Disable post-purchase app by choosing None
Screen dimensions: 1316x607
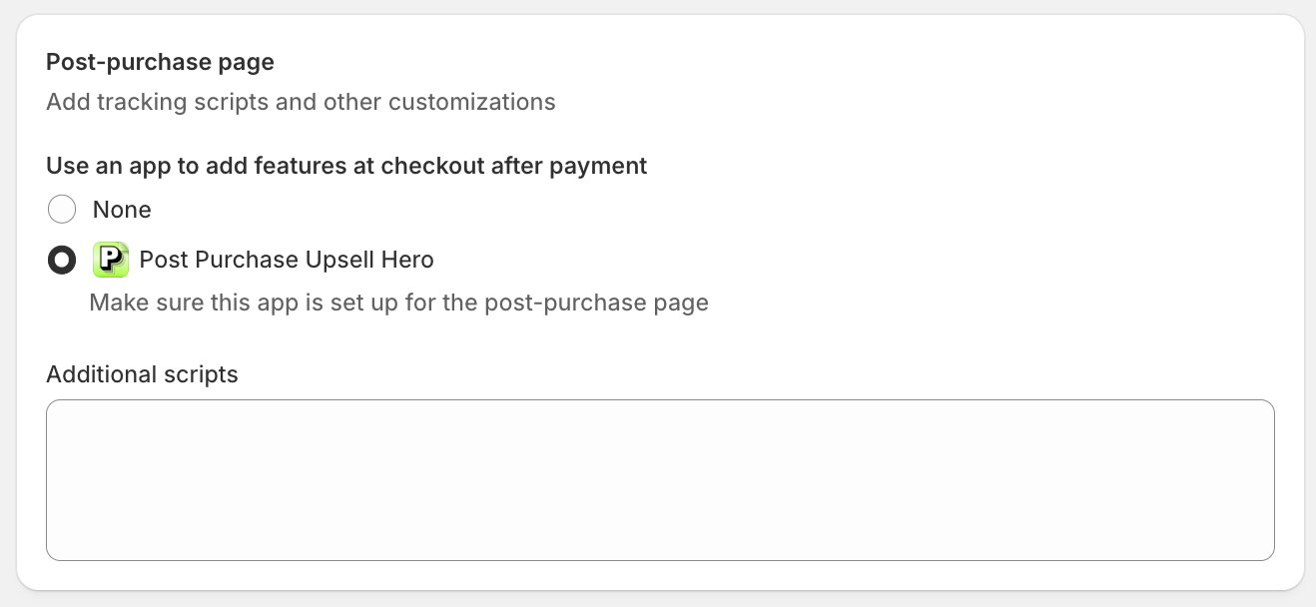pyautogui.click(x=62, y=210)
